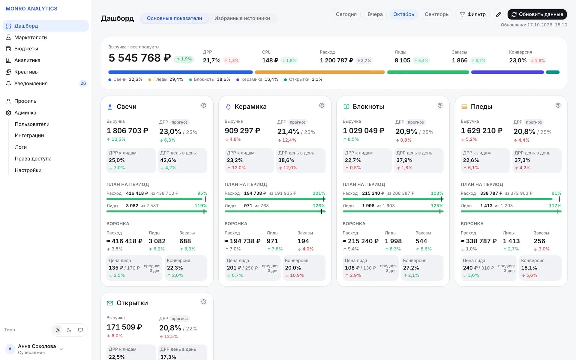This screenshot has height=360, width=576.
Task: Open Логи in sidebar
Action: pos(21,147)
